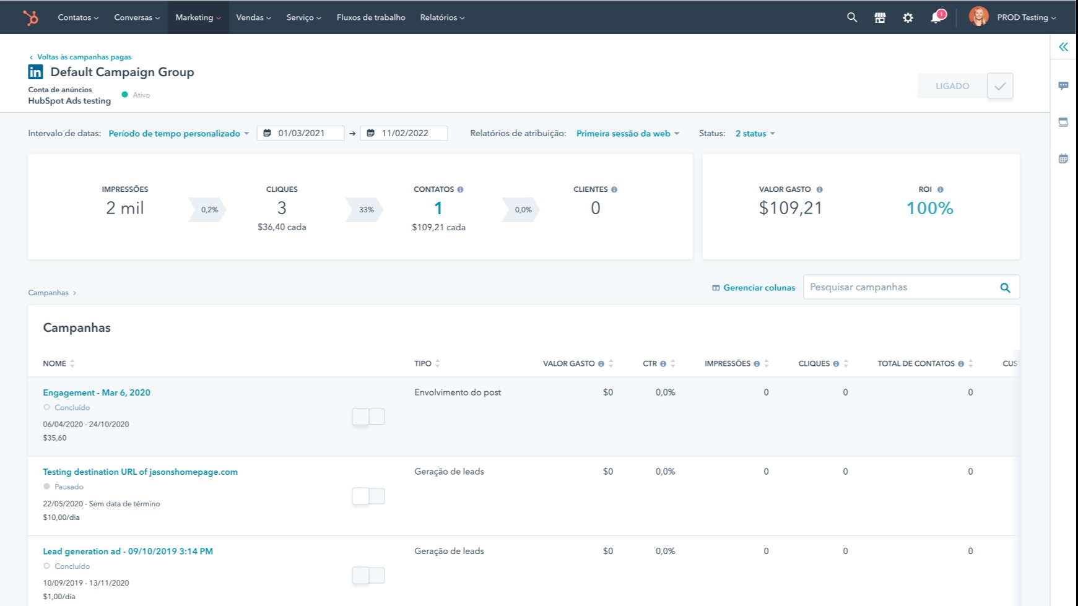Screen dimensions: 1078x606
Task: Open the window icon in right sidebar
Action: click(x=1063, y=122)
